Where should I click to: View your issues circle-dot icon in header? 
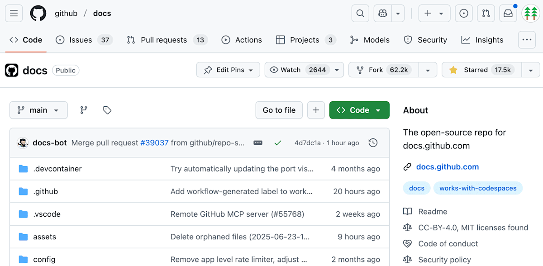pyautogui.click(x=464, y=14)
